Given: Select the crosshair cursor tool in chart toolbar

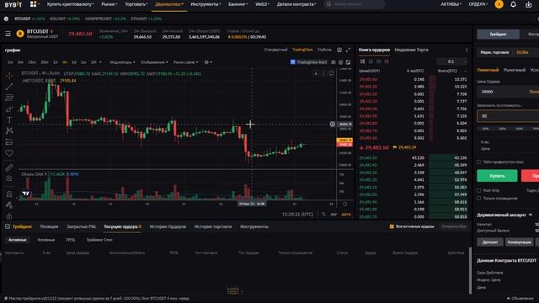Looking at the screenshot, I should (9, 76).
